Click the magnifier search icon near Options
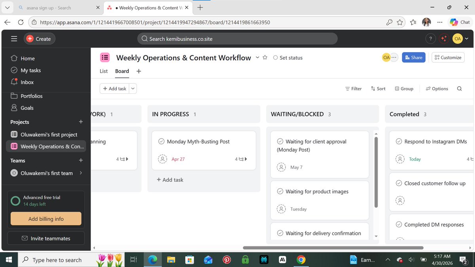The height and width of the screenshot is (267, 475). [x=459, y=89]
